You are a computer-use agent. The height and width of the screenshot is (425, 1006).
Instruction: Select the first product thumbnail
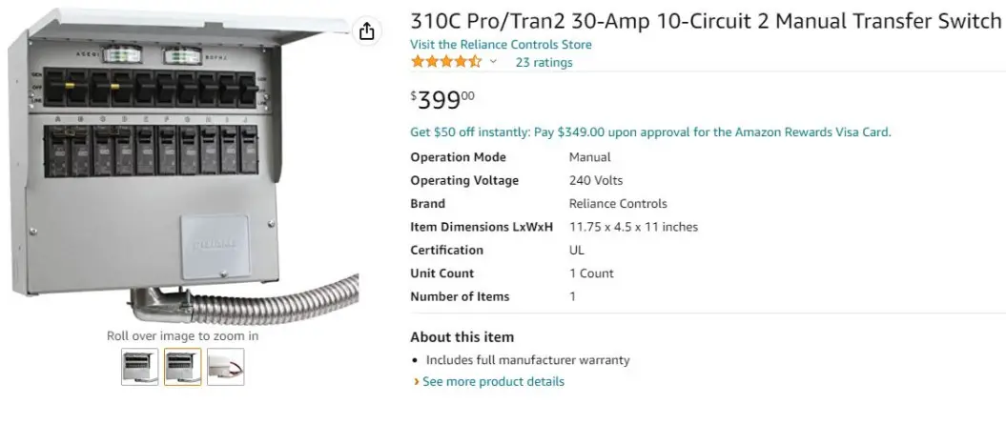tap(140, 367)
